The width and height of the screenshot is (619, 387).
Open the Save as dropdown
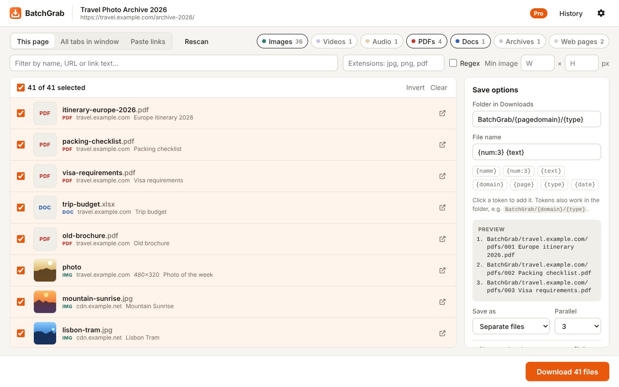click(x=511, y=326)
